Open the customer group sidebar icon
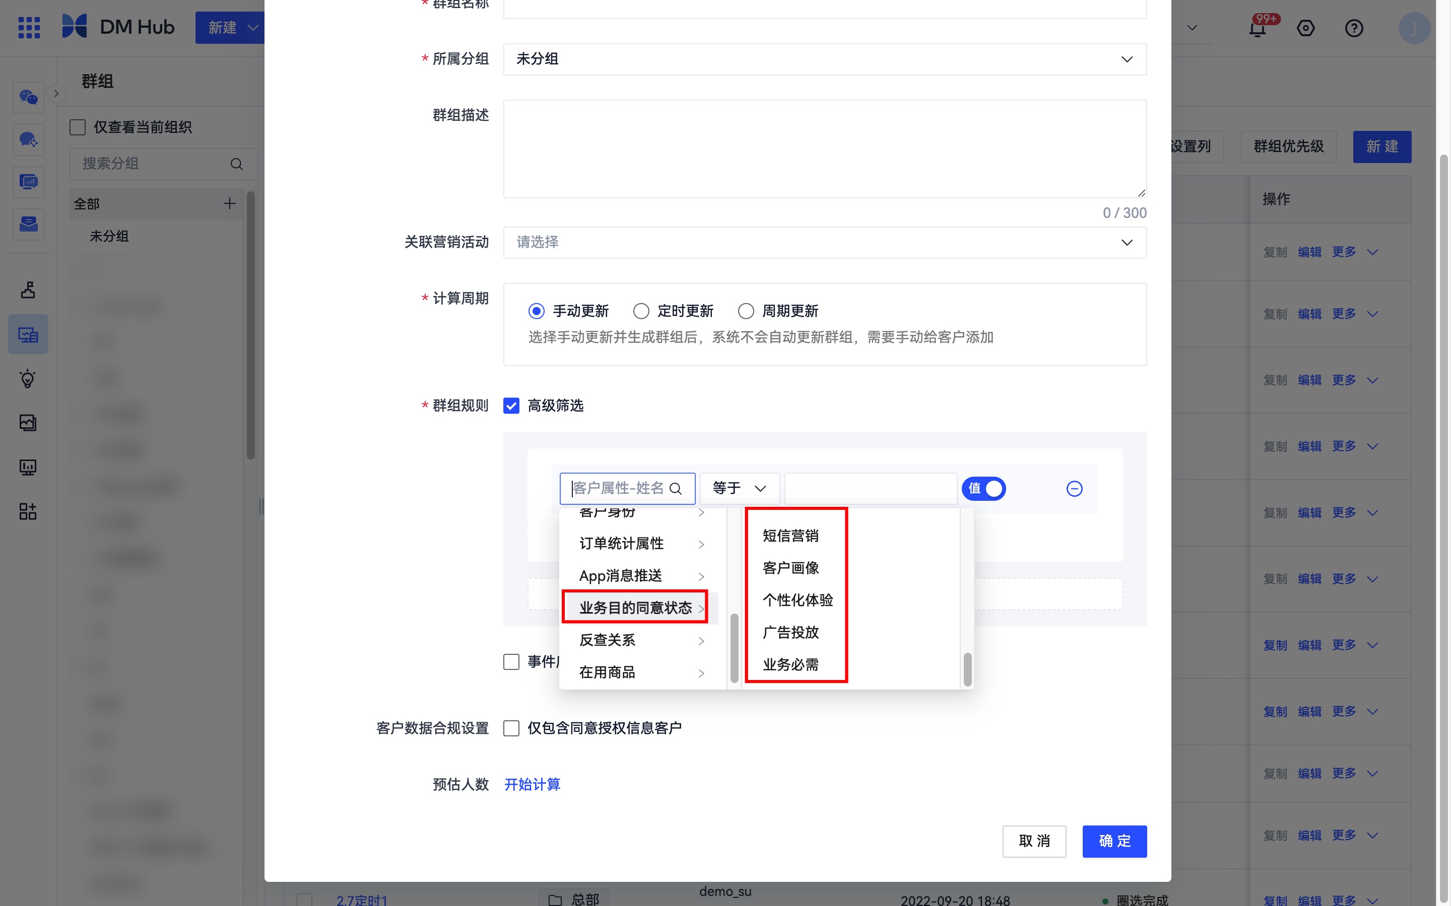1451x906 pixels. tap(28, 334)
